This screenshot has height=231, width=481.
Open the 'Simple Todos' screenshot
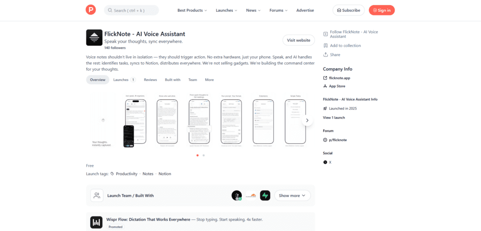point(295,120)
